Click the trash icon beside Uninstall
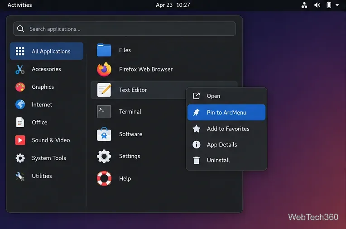346x229 pixels. pos(197,160)
